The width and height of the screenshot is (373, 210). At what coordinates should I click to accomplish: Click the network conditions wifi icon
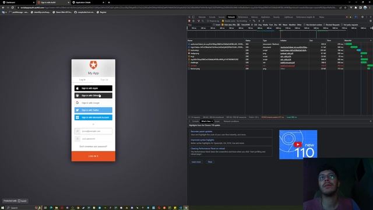tap(254, 21)
